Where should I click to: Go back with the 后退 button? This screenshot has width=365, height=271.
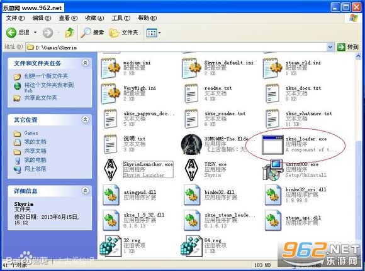[18, 33]
